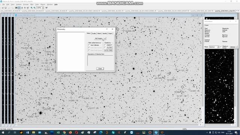Click the Zoom In magnifier icon
Screen dimensions: 240x135
coord(31,8)
